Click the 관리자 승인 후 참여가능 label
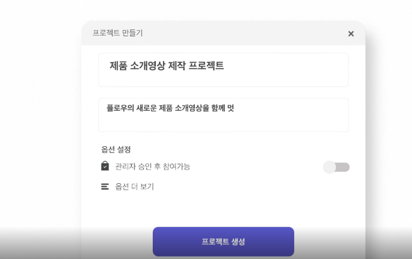The width and height of the screenshot is (412, 259). point(153,167)
